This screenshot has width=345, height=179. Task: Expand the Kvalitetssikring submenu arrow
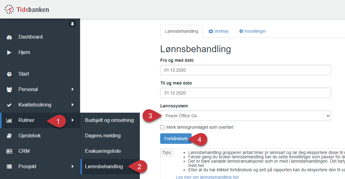tap(73, 105)
